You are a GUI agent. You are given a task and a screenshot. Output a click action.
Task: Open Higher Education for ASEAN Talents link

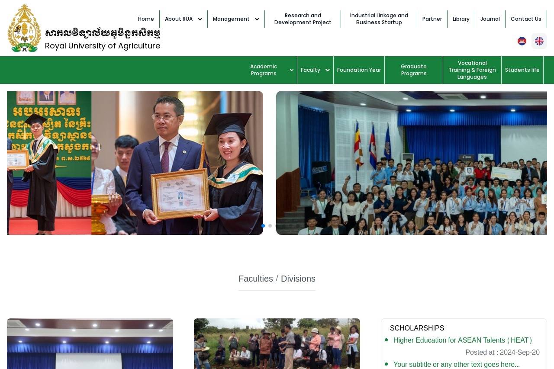(462, 340)
